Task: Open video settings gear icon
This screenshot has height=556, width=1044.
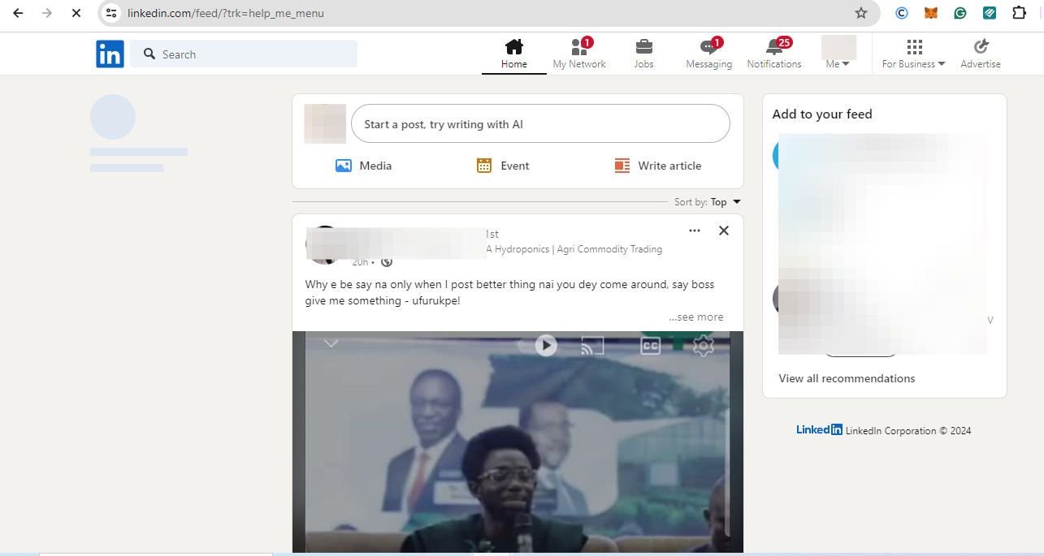Action: [x=703, y=346]
